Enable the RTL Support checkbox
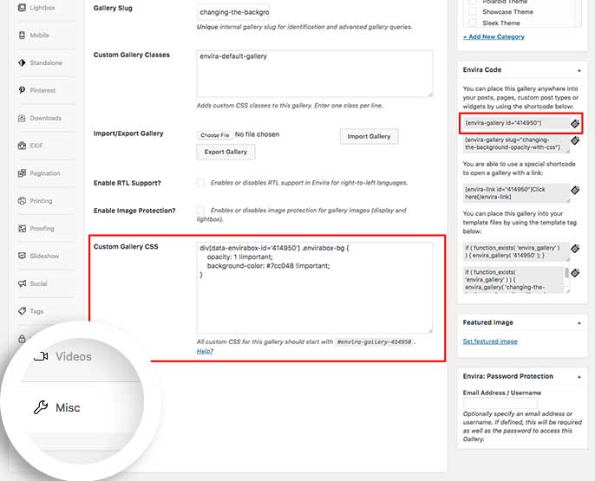Image resolution: width=595 pixels, height=481 pixels. (x=200, y=183)
